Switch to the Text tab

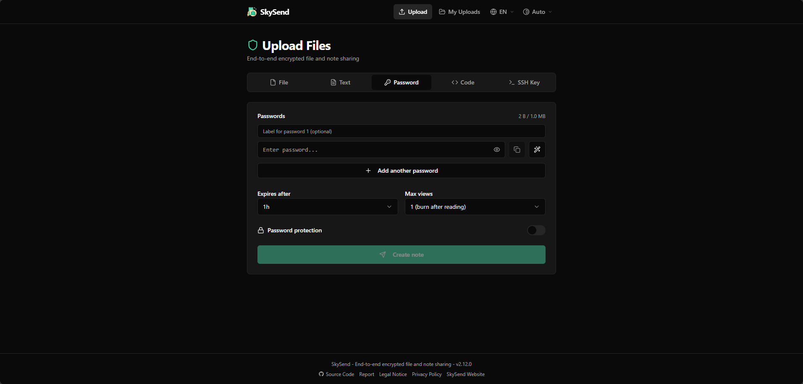pos(341,82)
